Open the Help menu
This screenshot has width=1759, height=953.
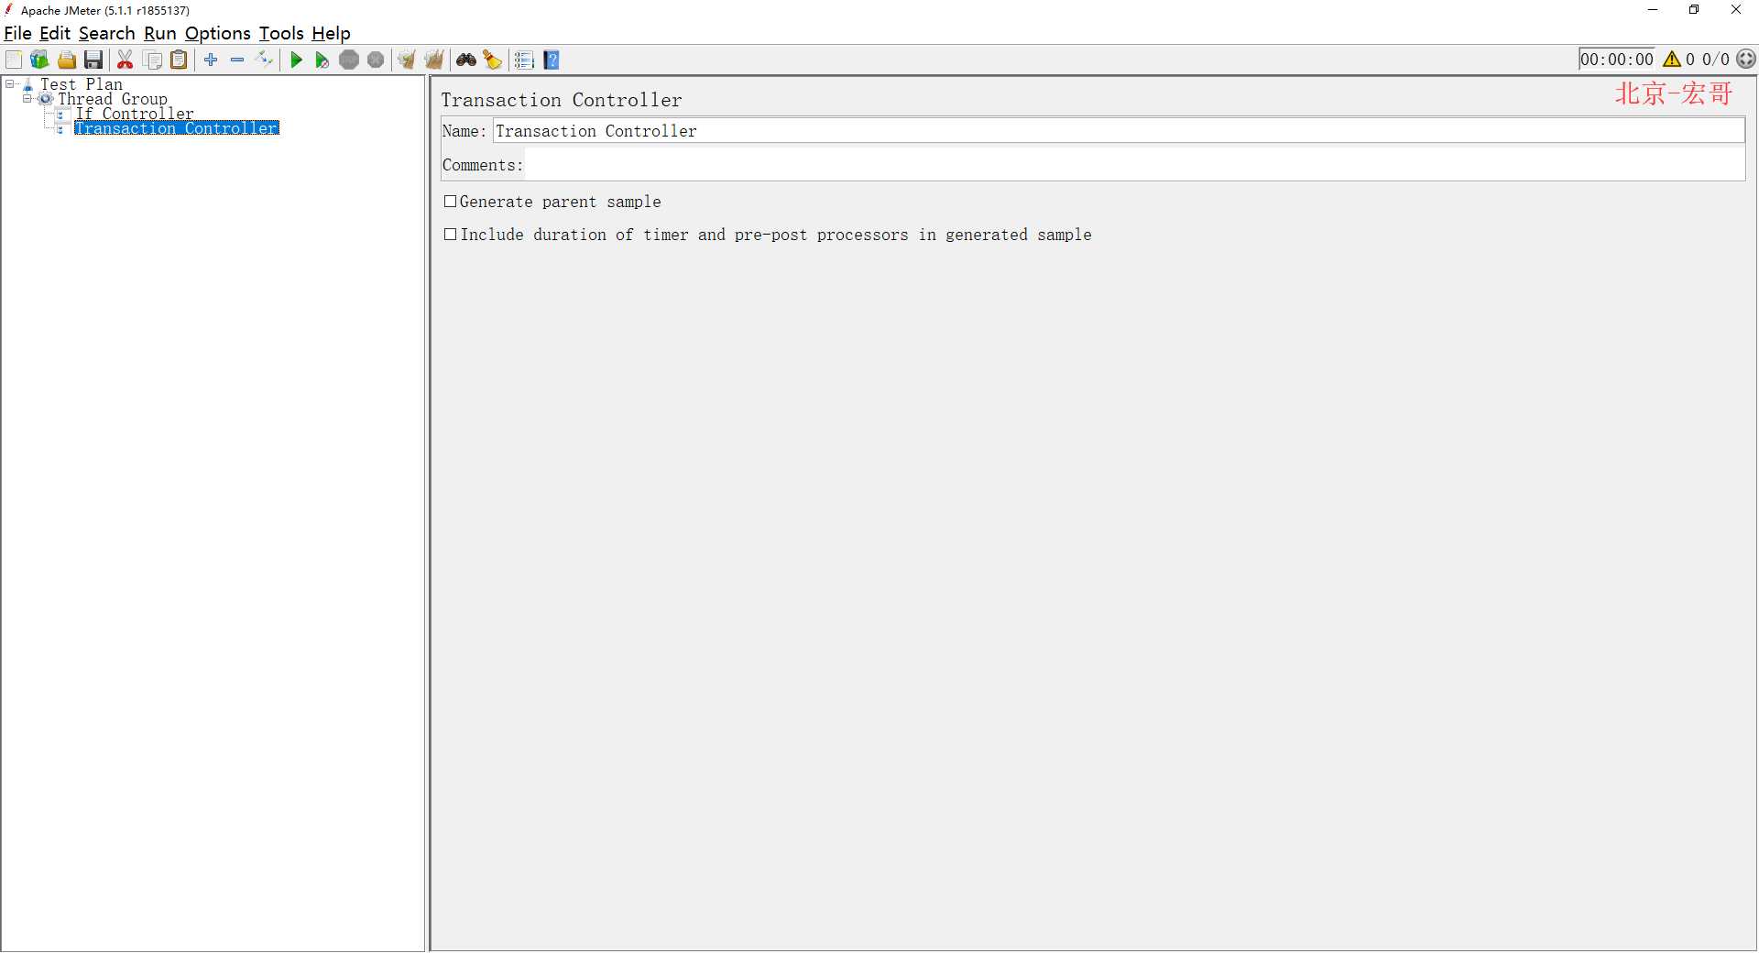(x=331, y=33)
